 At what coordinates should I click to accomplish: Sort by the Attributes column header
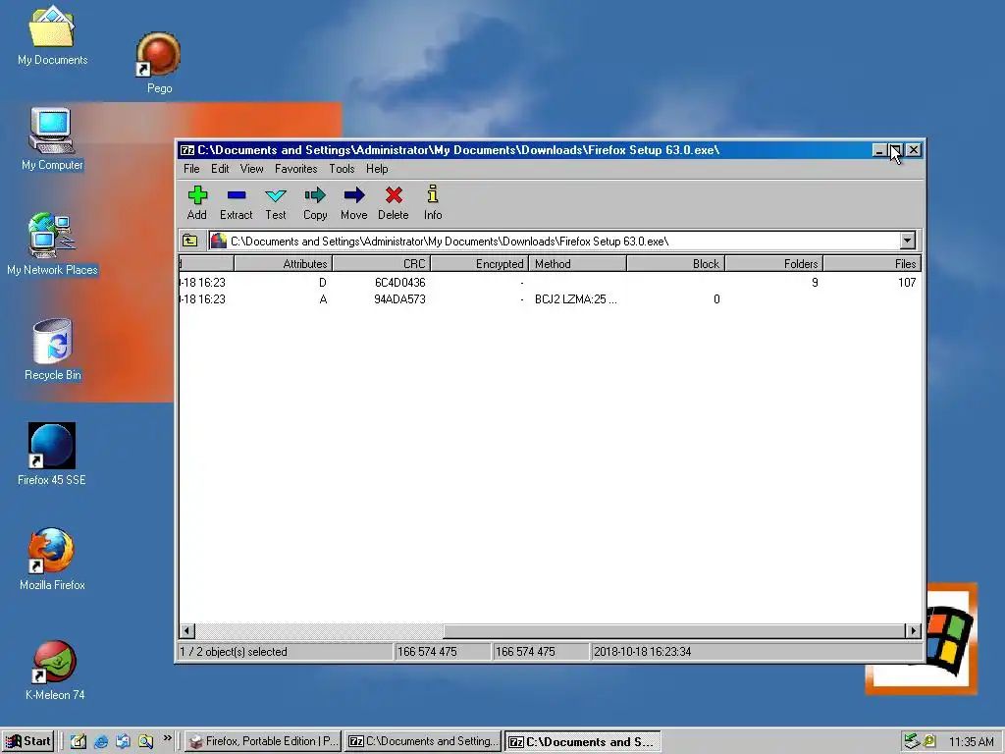pyautogui.click(x=284, y=263)
